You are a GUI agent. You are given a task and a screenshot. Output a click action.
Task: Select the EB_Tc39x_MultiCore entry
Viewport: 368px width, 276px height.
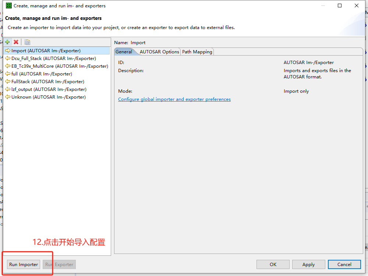pyautogui.click(x=60, y=66)
